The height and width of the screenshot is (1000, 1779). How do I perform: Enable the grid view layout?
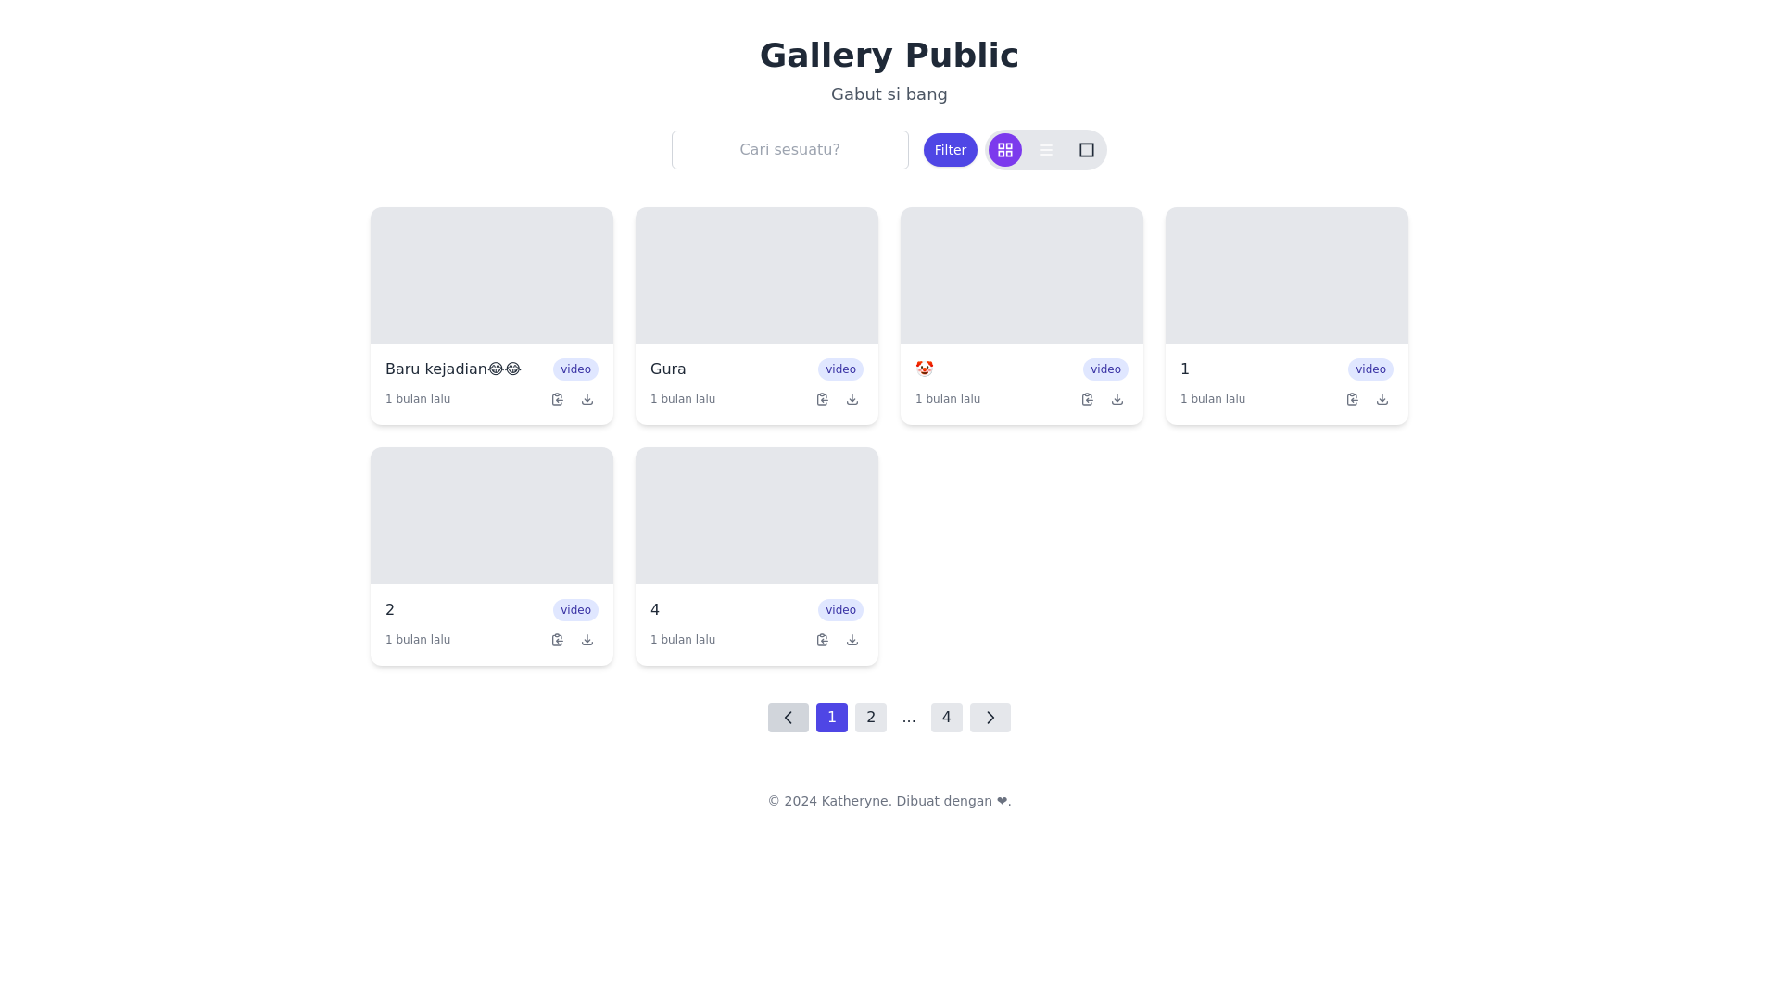click(1004, 149)
